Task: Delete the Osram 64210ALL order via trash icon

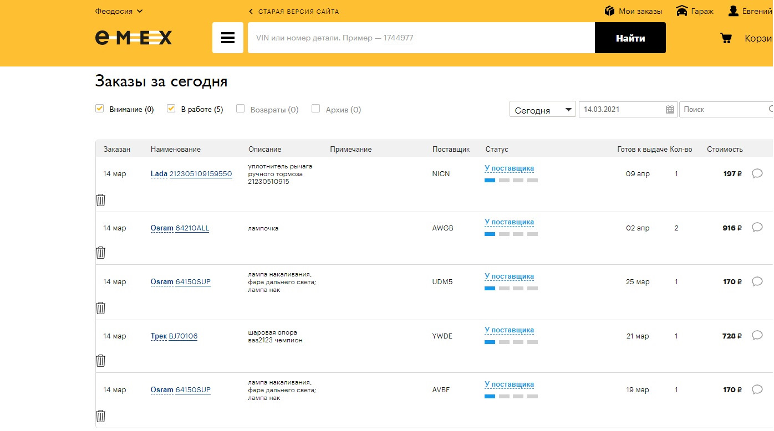Action: 100,253
